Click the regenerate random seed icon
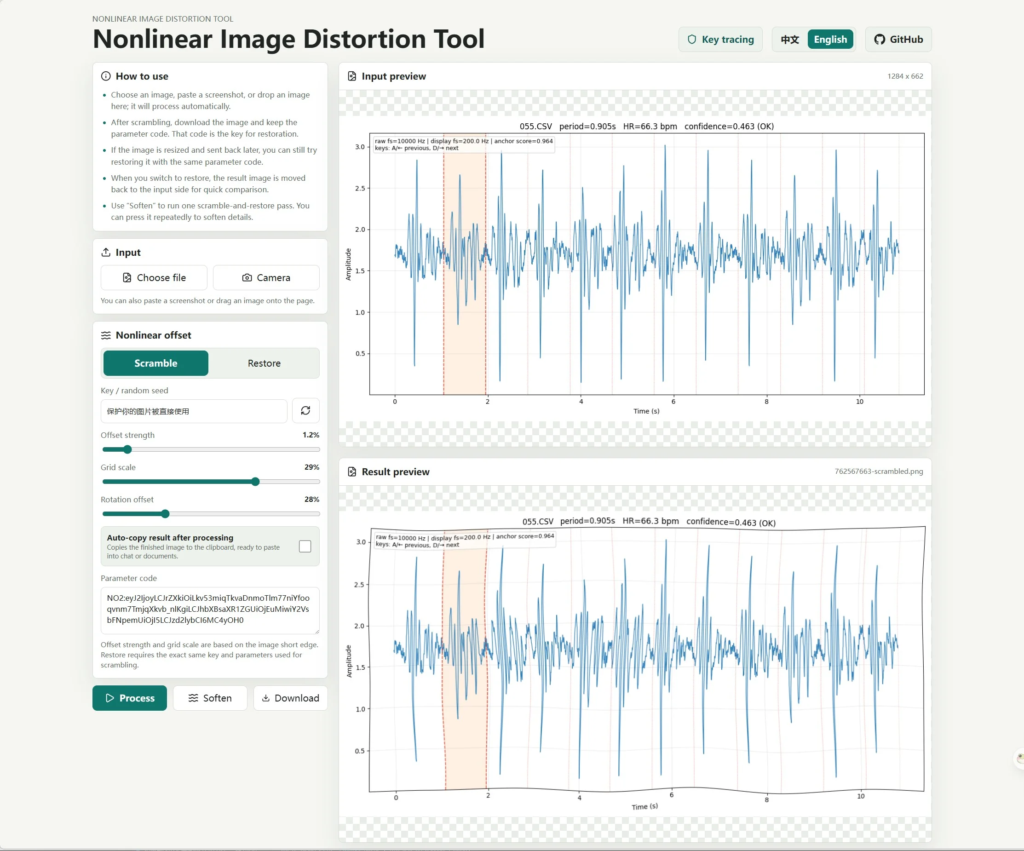This screenshot has width=1024, height=851. [305, 411]
